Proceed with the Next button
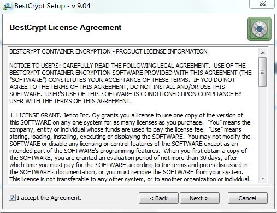The image size is (277, 213). point(199,198)
